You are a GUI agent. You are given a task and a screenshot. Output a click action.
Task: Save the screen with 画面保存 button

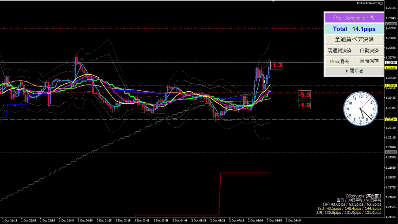(369, 61)
